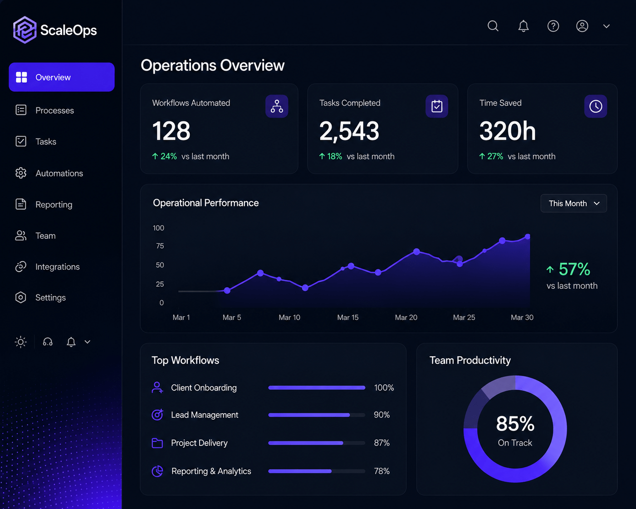Expand the account menu chevron in header
636x509 pixels.
coord(607,26)
